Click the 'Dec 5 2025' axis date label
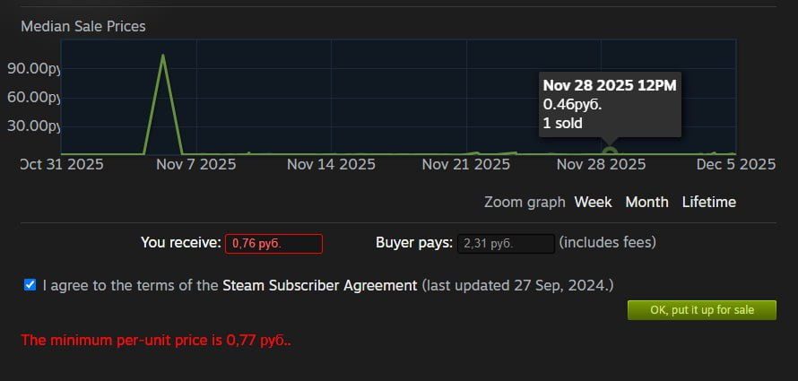This screenshot has height=381, width=798. point(735,164)
